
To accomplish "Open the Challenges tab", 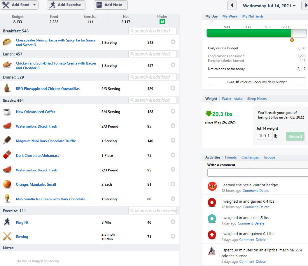I will click(x=250, y=157).
